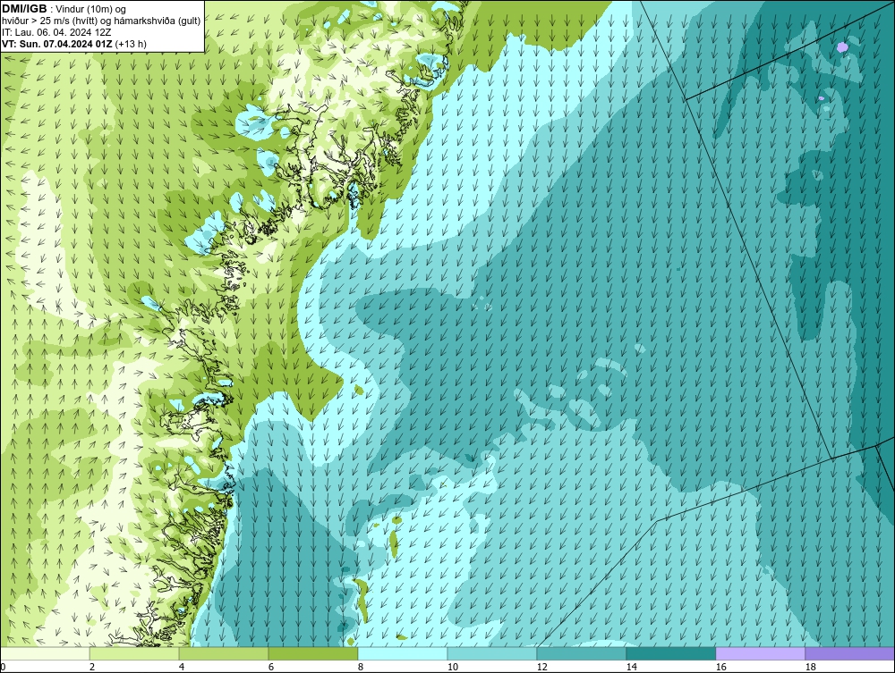The height and width of the screenshot is (673, 895).
Task: Select the 8–10 m/s pale cyan legend swatch
Action: [403, 653]
